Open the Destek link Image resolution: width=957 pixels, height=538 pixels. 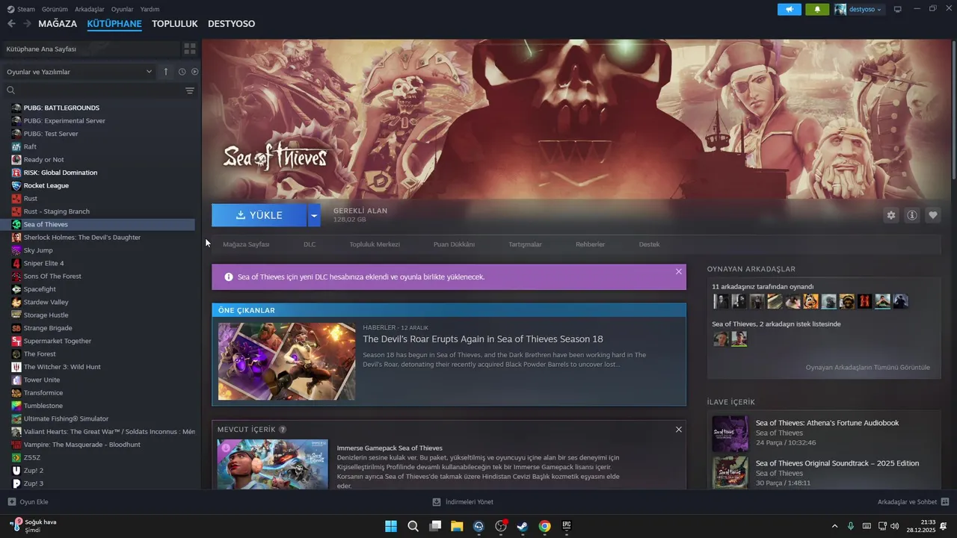(649, 244)
